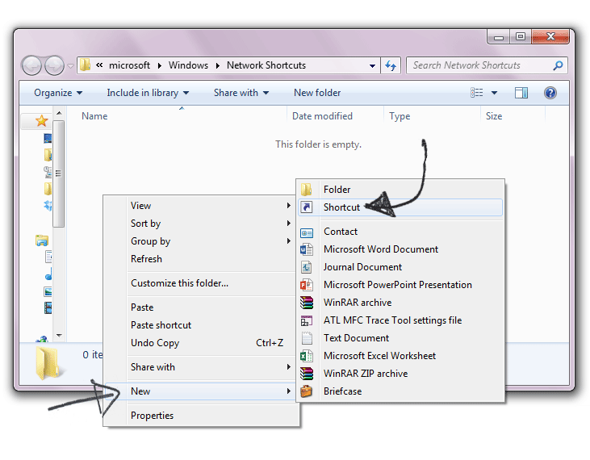Click the PowerPoint presentation icon
Screen dimensions: 590x460
(x=306, y=285)
